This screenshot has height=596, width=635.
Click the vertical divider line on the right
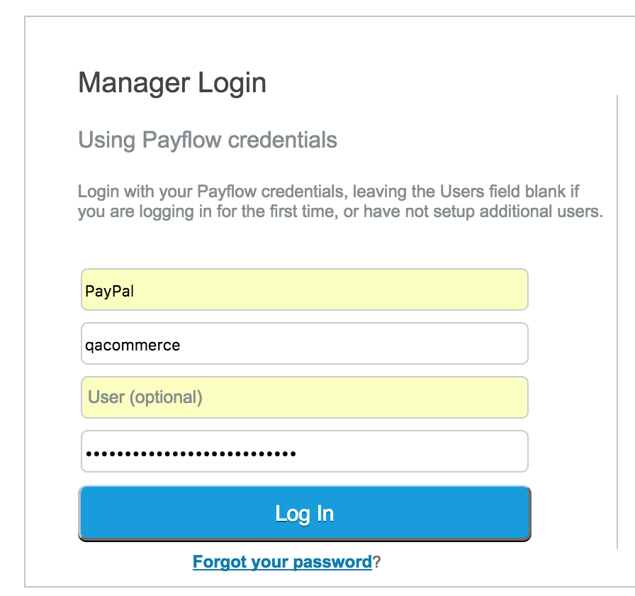(x=618, y=319)
